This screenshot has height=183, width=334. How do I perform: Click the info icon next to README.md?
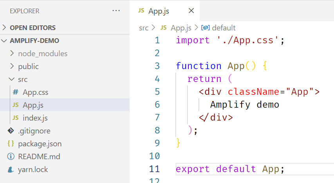point(11,156)
